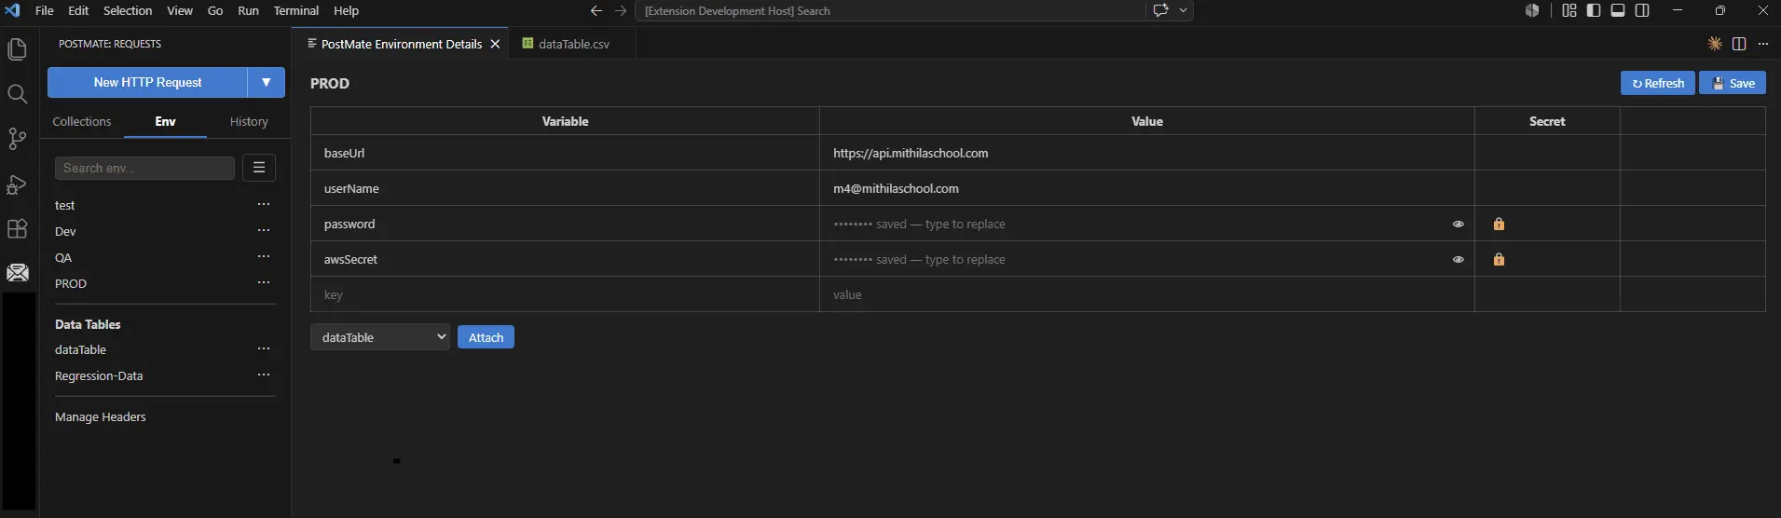The height and width of the screenshot is (518, 1781).
Task: Open the three-dot menu for Dev environment
Action: pos(264,230)
